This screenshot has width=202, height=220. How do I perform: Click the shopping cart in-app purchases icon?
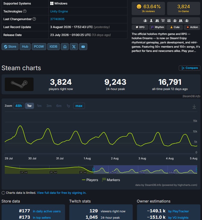click(163, 21)
